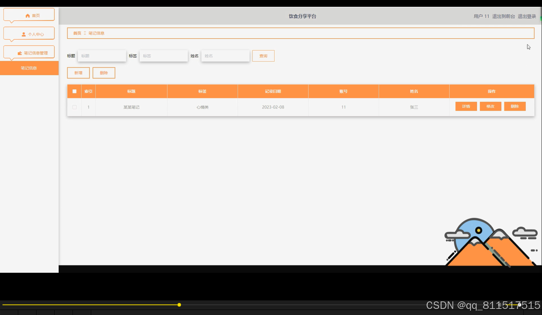Viewport: 542px width, 315px height.
Task: Toggle the select-all checkbox in table header
Action: coord(74,91)
